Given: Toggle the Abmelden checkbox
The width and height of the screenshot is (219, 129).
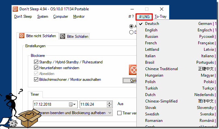Looking at the screenshot, I should 36,73.
